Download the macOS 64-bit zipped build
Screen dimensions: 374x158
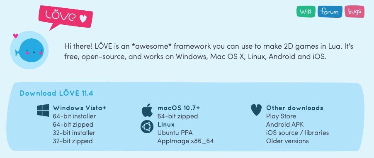[x=177, y=116]
